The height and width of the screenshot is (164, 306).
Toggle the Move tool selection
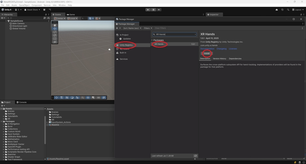pyautogui.click(x=55, y=29)
